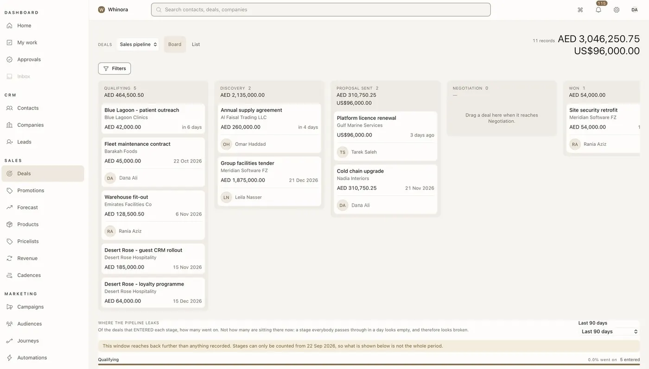649x369 pixels.
Task: Open the Blue Lagoon - patient outreach deal
Action: coord(153,119)
